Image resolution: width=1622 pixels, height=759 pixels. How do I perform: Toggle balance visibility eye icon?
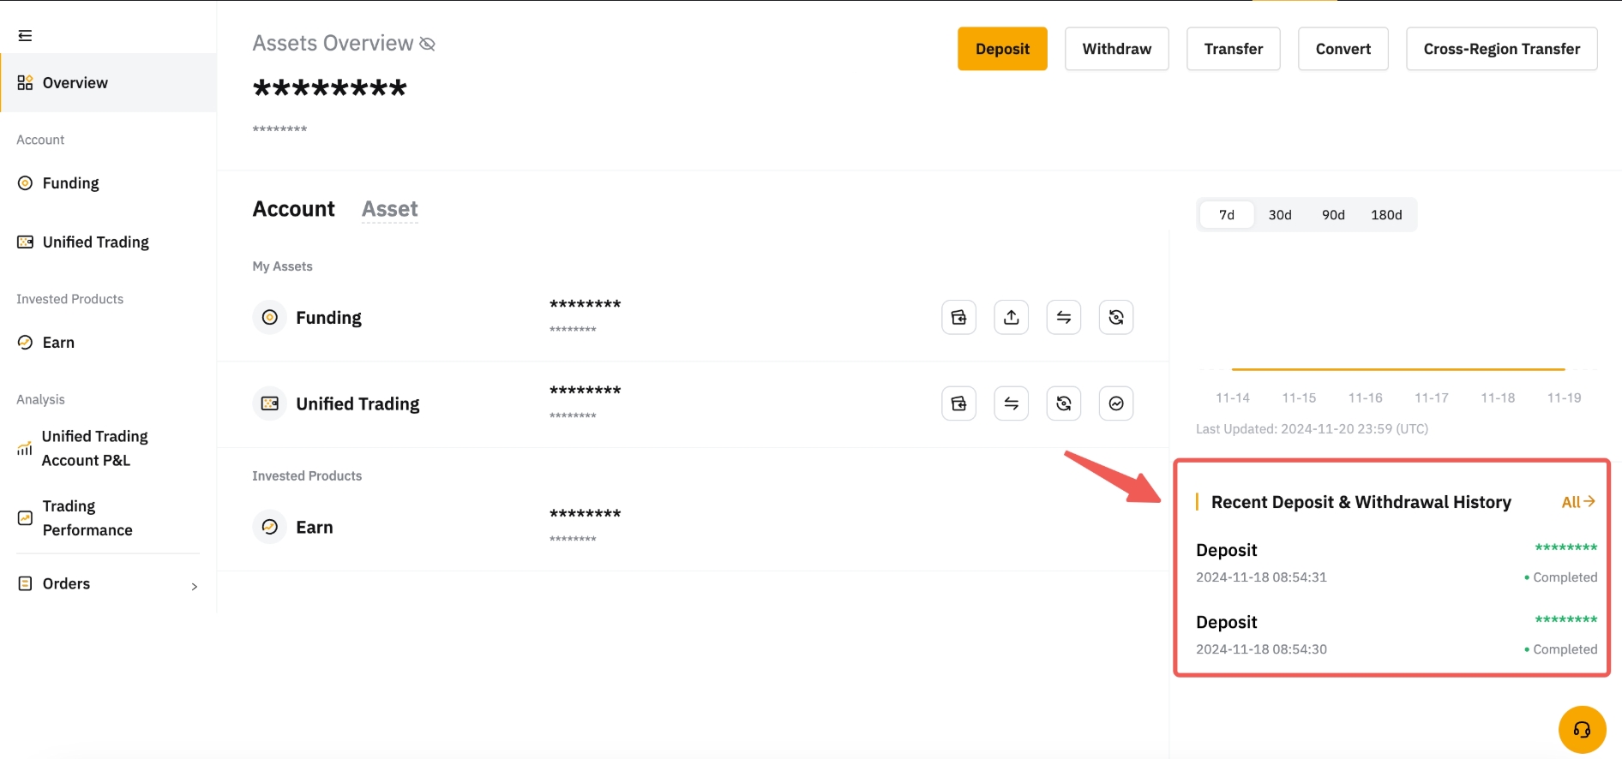[427, 44]
